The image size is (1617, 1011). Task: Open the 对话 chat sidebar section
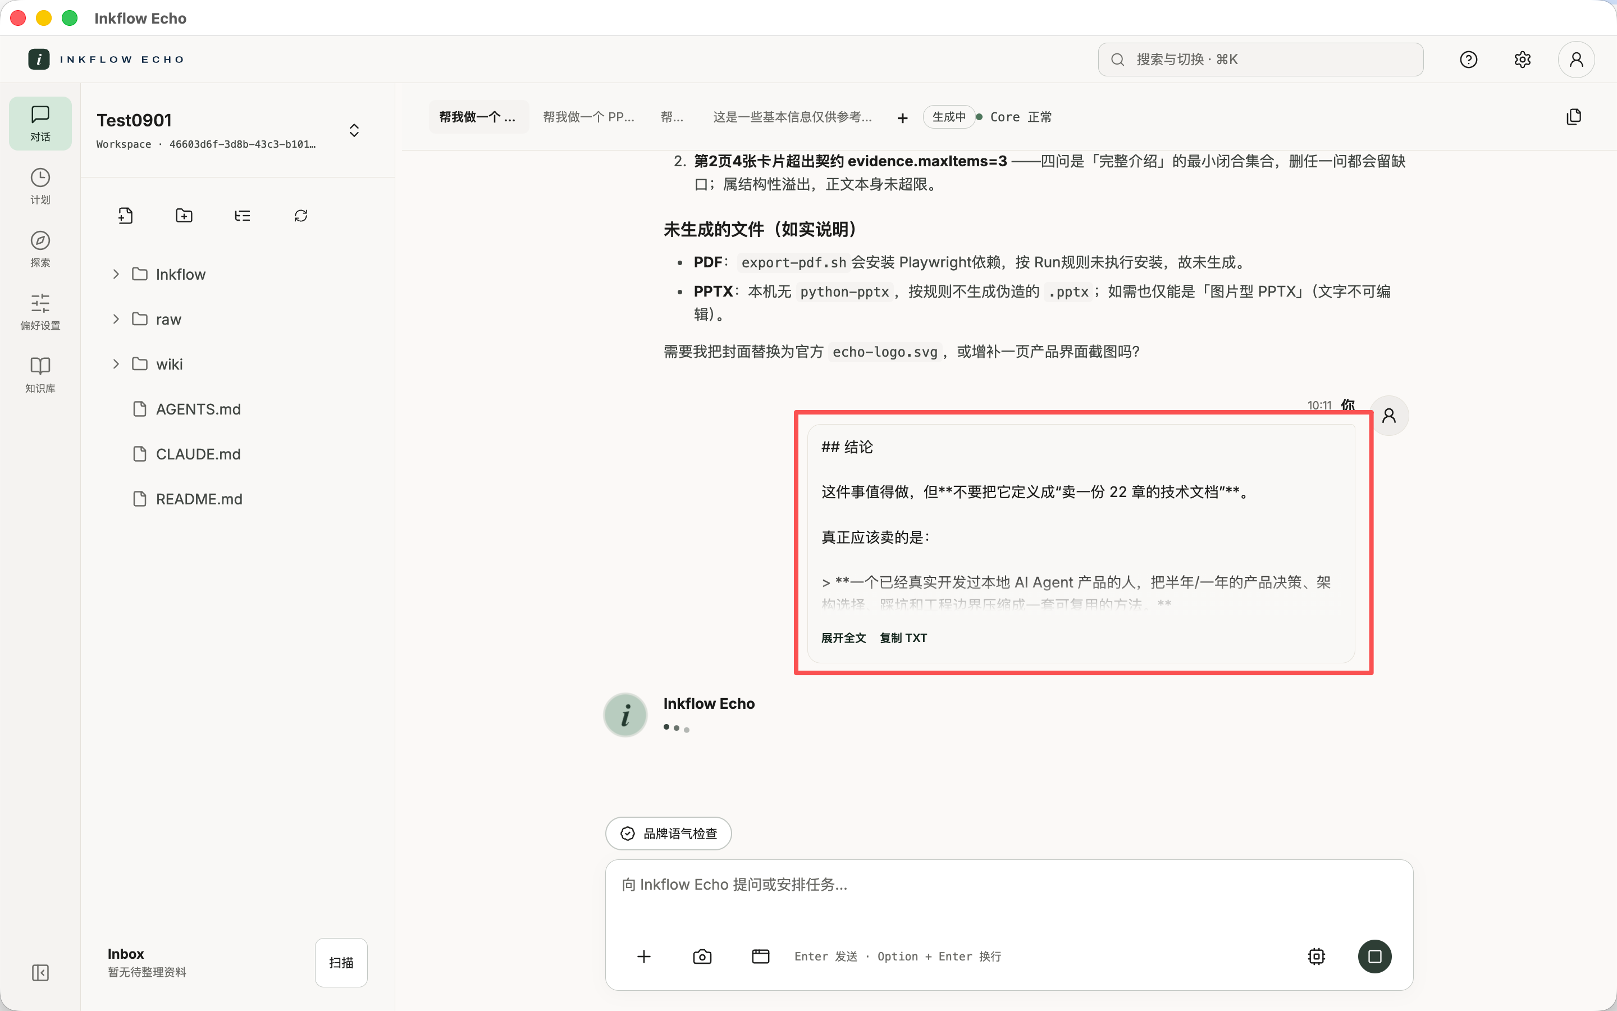point(40,123)
